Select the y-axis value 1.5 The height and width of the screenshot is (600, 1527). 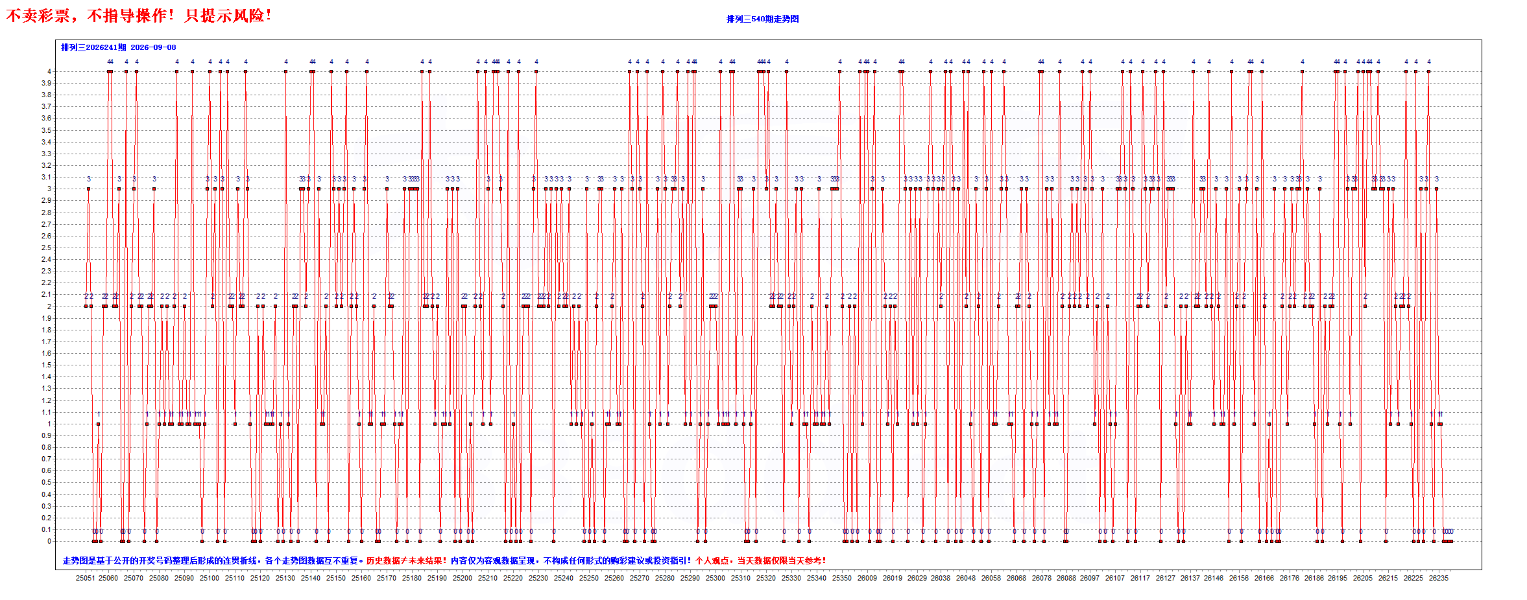click(47, 365)
